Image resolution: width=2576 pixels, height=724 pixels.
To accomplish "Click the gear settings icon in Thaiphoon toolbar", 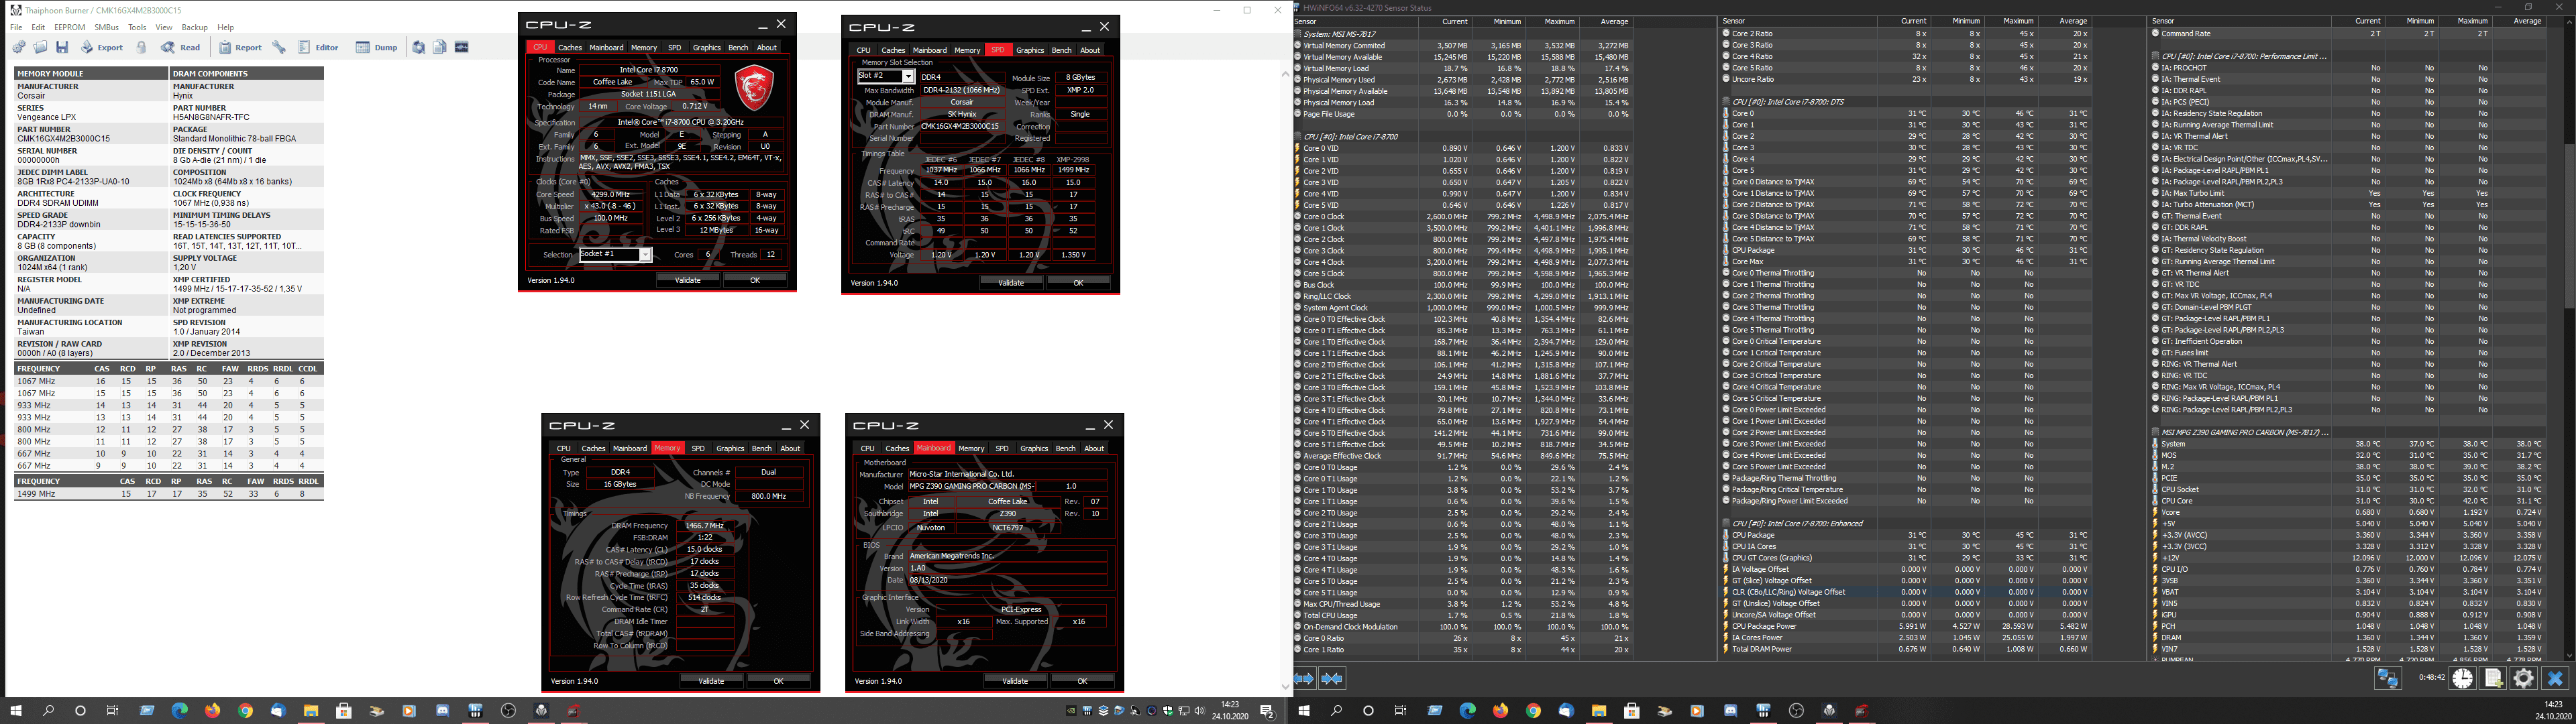I will [x=18, y=47].
